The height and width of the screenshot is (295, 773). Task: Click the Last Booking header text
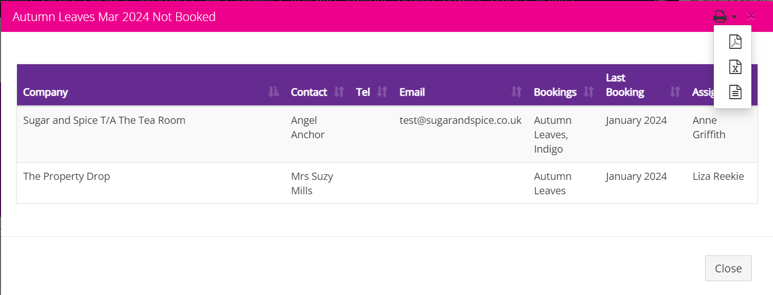click(x=625, y=85)
